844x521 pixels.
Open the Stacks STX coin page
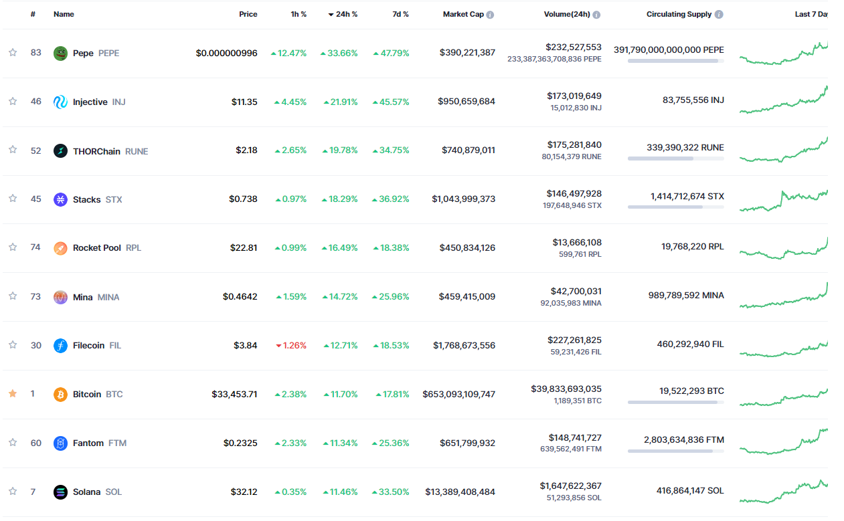[x=98, y=199]
